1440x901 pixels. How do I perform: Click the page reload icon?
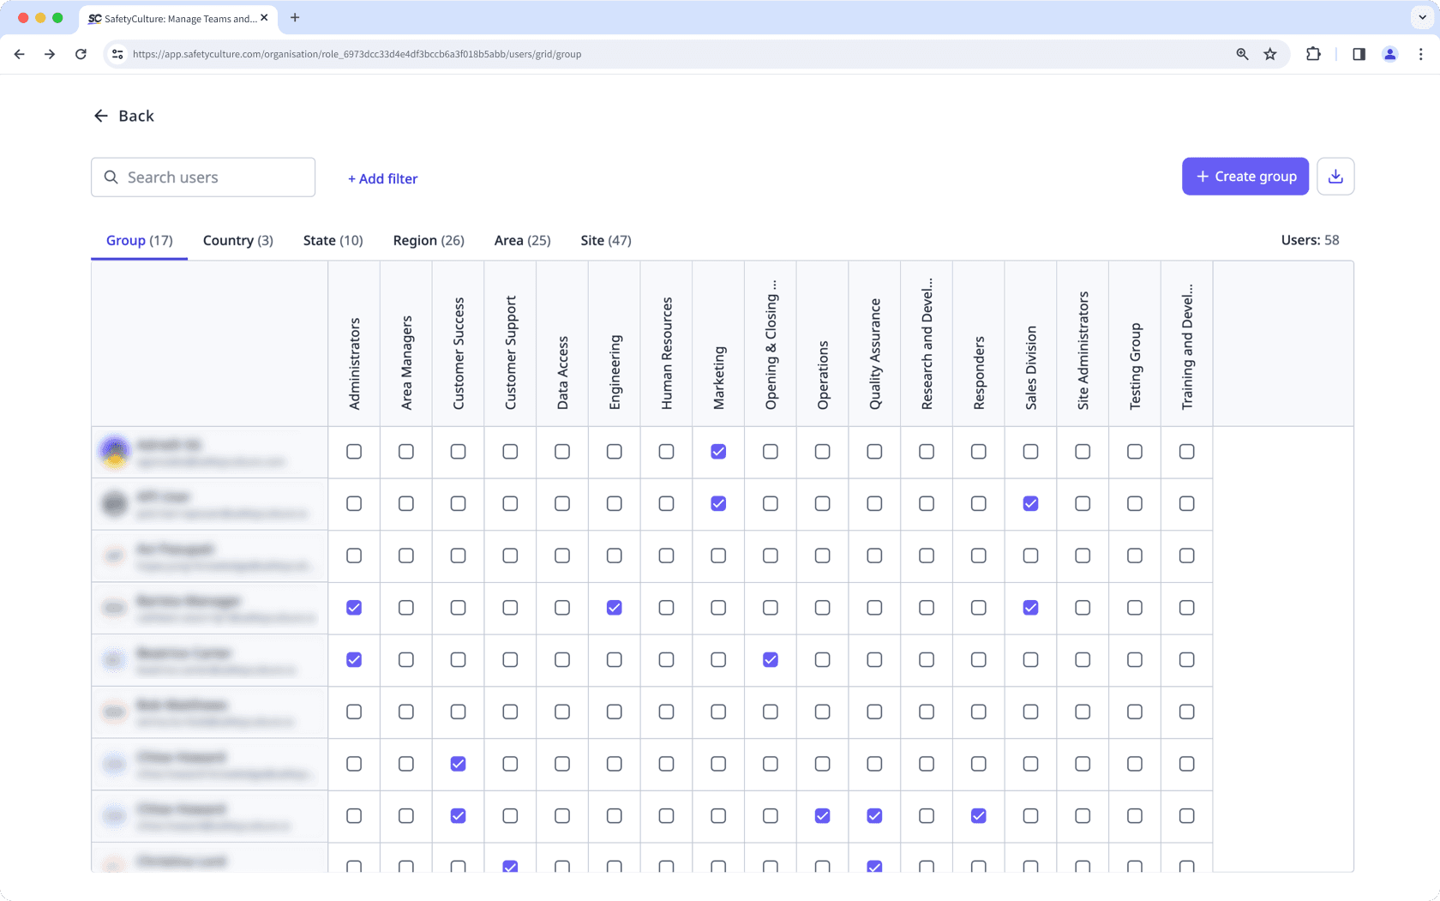coord(81,53)
